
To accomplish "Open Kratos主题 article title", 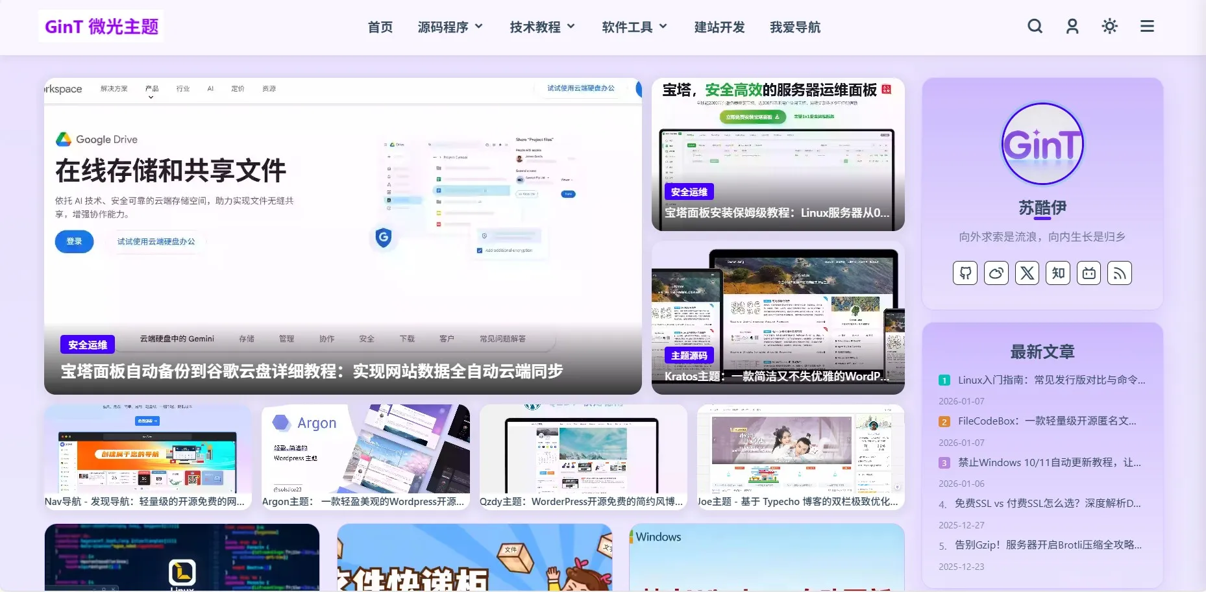I will (x=777, y=376).
